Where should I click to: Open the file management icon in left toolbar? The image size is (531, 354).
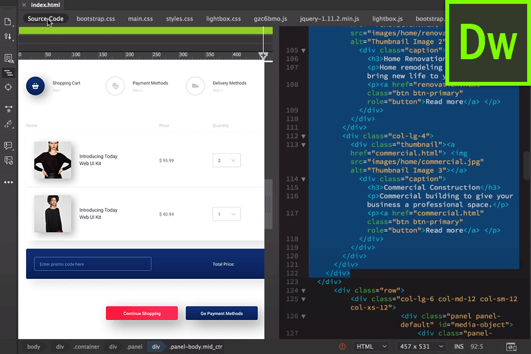(8, 22)
